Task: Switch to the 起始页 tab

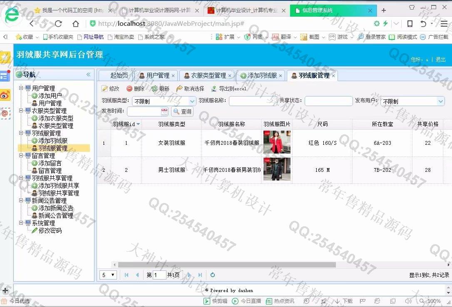Action: (x=119, y=75)
